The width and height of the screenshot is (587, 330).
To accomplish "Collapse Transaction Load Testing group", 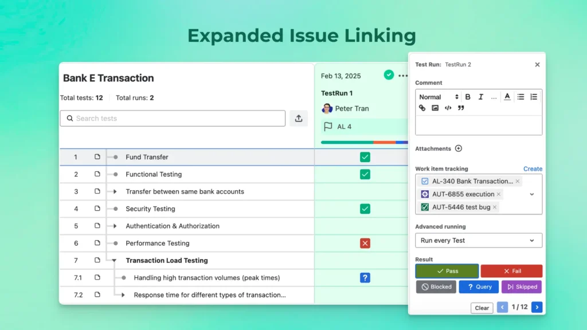I will coord(114,261).
